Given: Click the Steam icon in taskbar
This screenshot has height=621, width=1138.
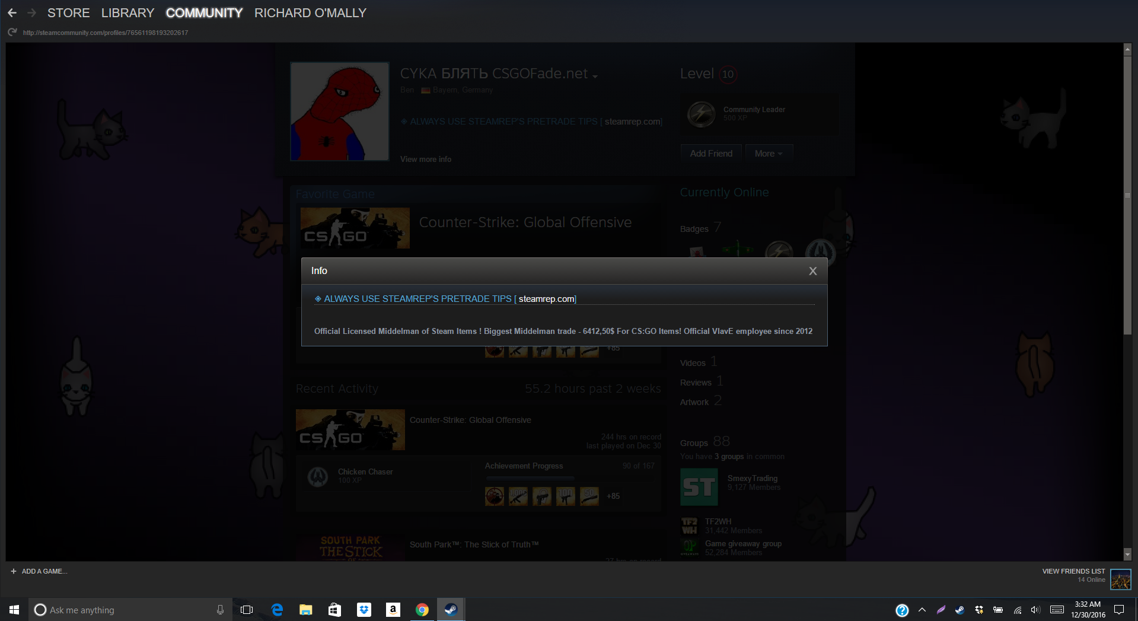Looking at the screenshot, I should [451, 610].
